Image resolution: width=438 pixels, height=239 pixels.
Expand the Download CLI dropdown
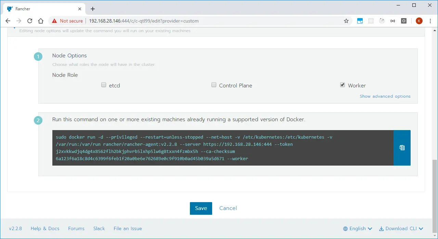tap(401, 228)
